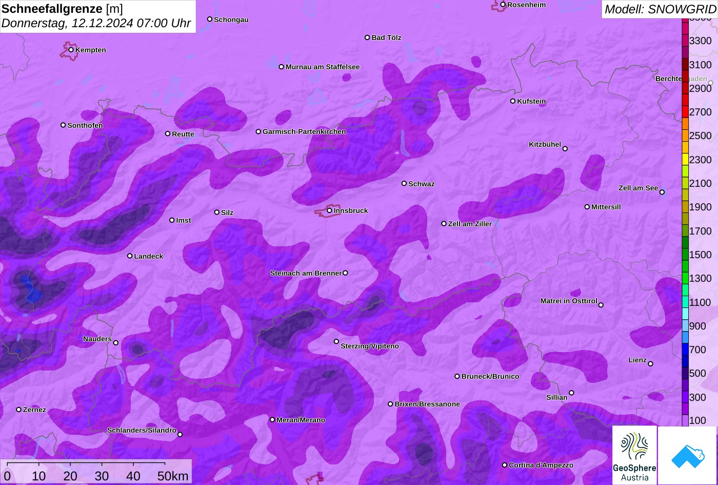718x485 pixels.
Task: Click the green 1500 legend color
Action: (685, 255)
